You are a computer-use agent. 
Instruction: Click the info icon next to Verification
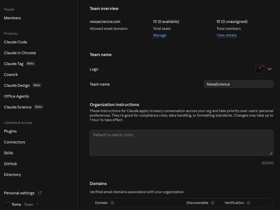click(248, 203)
